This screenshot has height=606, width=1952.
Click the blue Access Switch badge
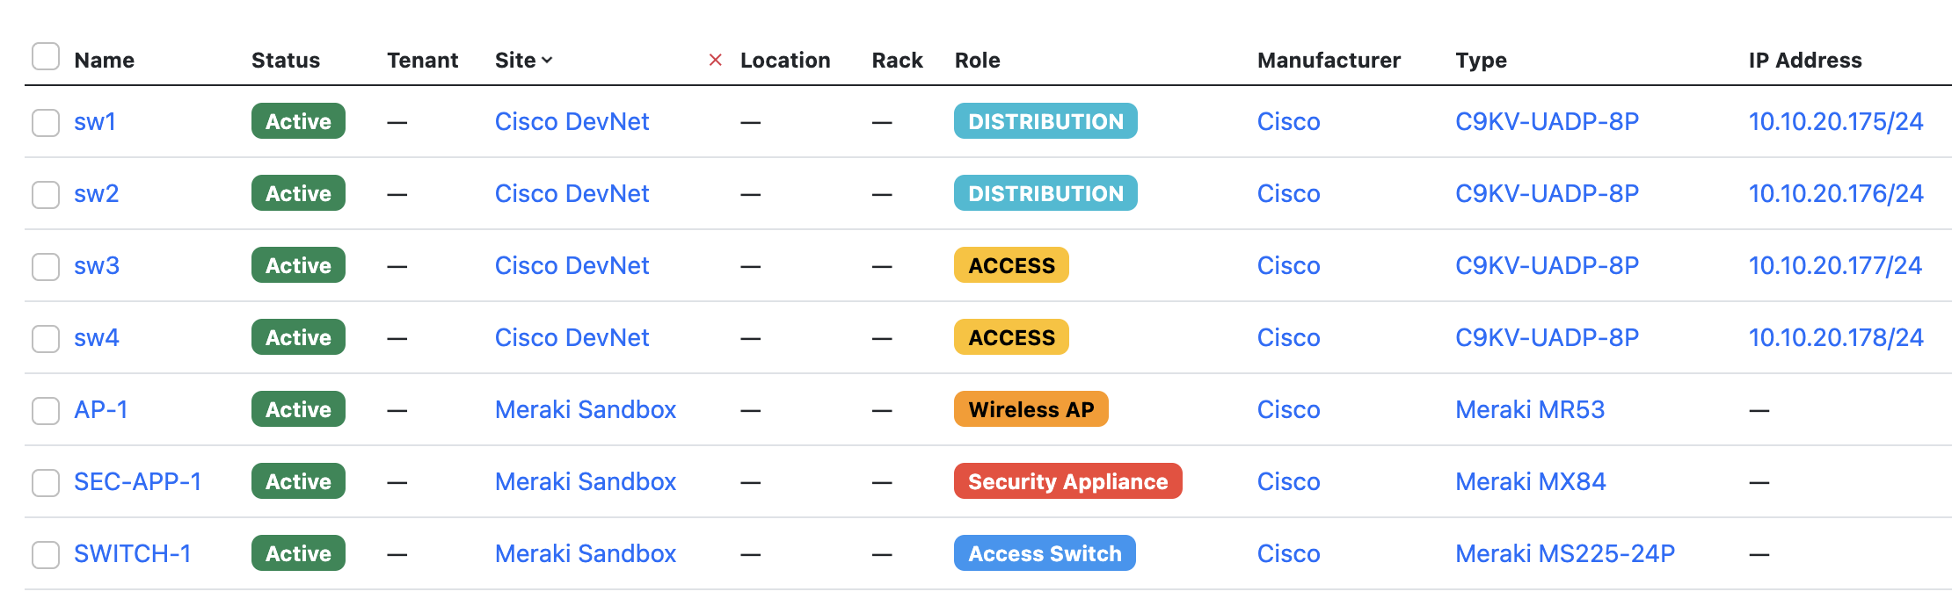tap(1044, 553)
